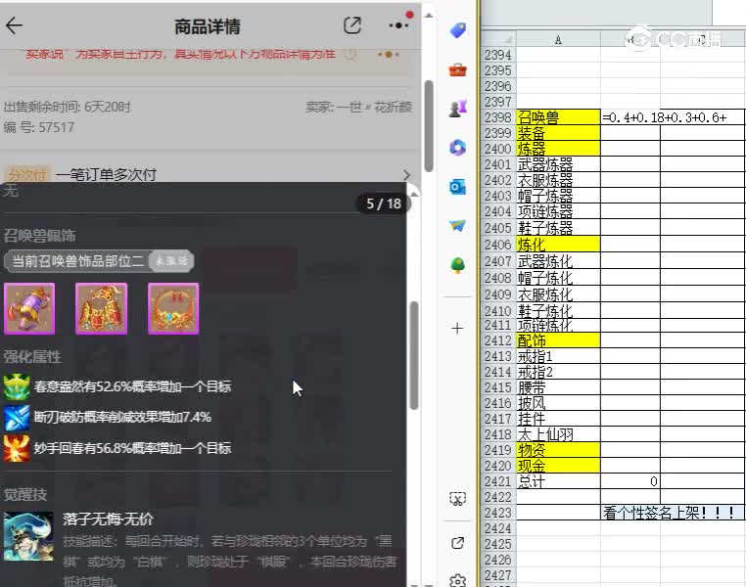Open the blue tag icon in sidebar
This screenshot has width=746, height=587.
(458, 31)
